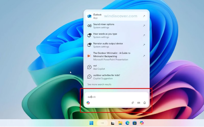Click the Copilot logo in search box

pyautogui.click(x=88, y=103)
